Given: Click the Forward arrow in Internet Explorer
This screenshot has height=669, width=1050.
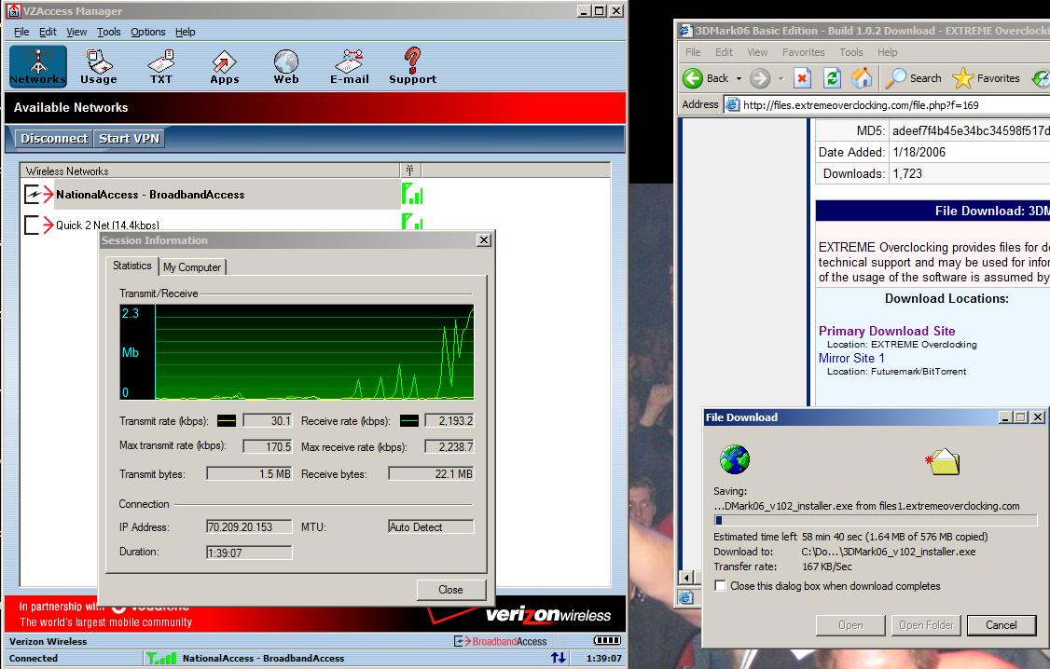Looking at the screenshot, I should click(x=760, y=78).
